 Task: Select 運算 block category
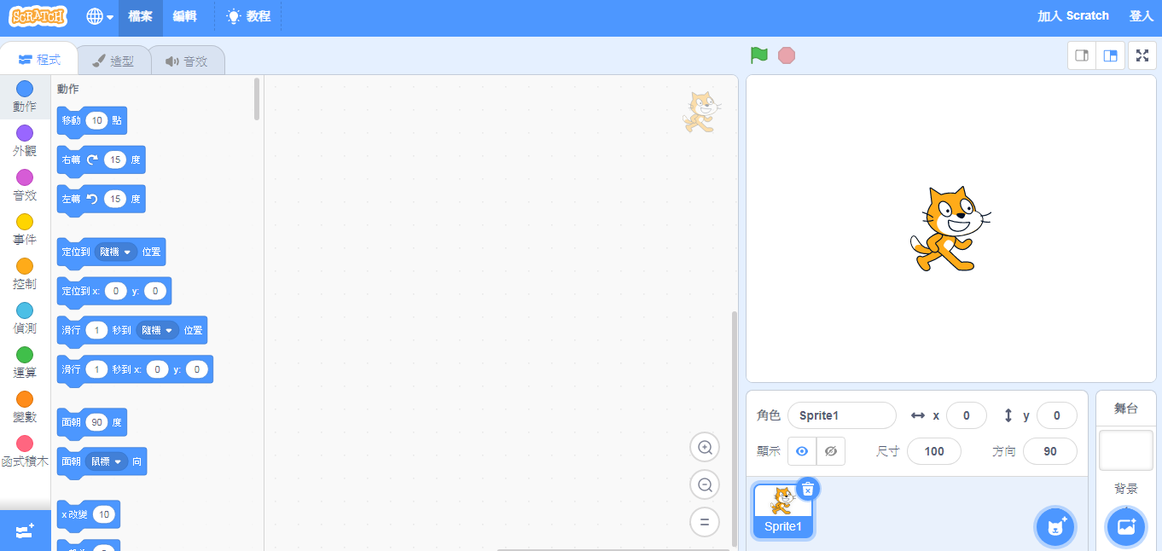click(x=25, y=362)
